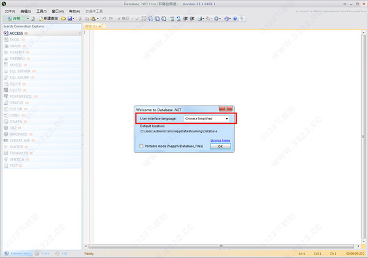
Task: Open the 工具(T) menu
Action: pos(41,11)
